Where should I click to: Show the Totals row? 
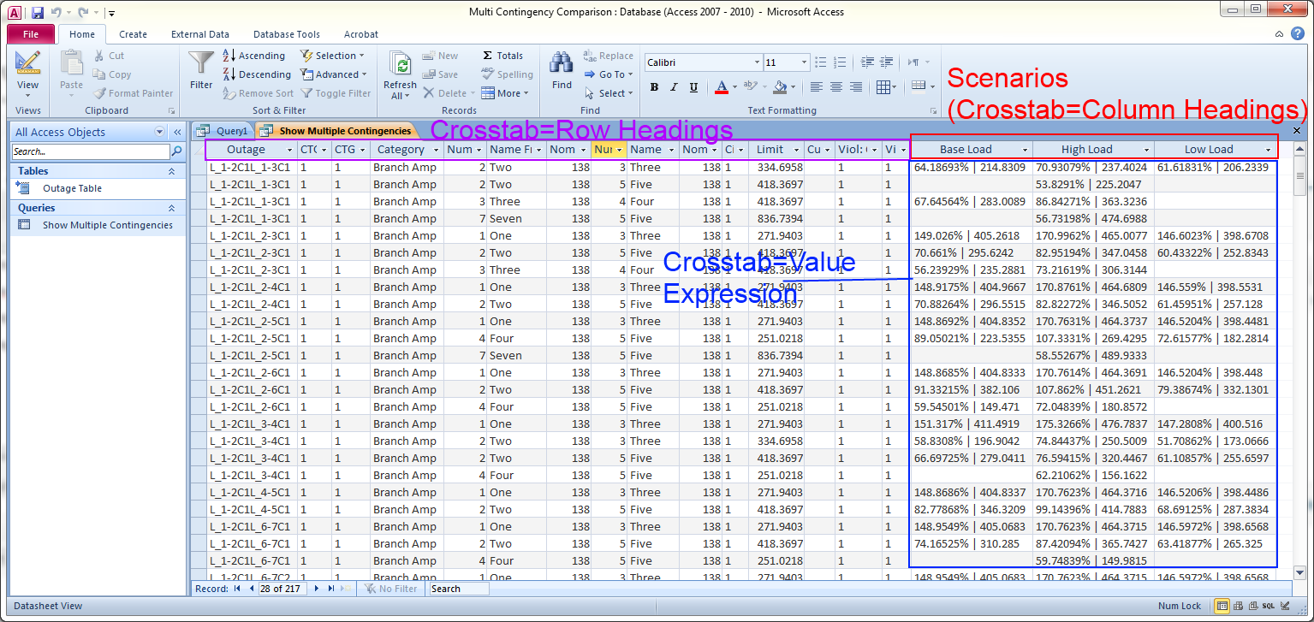502,56
